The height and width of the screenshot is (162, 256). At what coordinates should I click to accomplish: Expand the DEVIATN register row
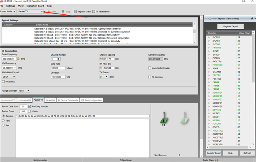(209, 110)
